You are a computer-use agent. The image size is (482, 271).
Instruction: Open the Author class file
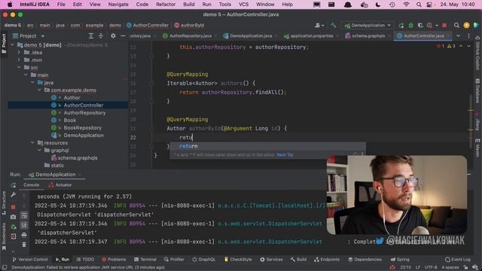pyautogui.click(x=72, y=98)
